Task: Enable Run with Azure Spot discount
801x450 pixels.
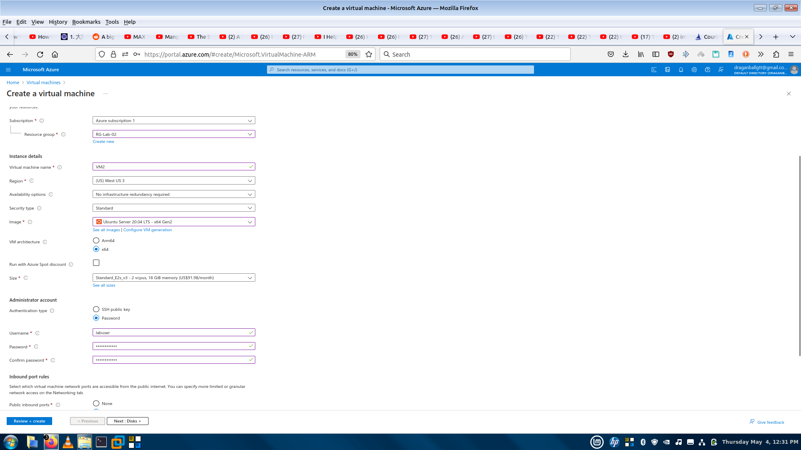Action: (96, 263)
